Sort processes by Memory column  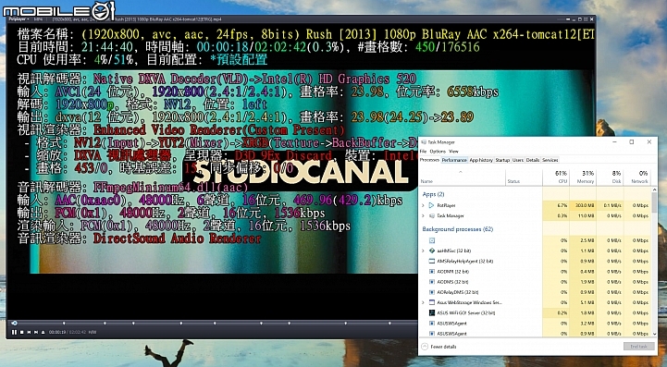583,177
